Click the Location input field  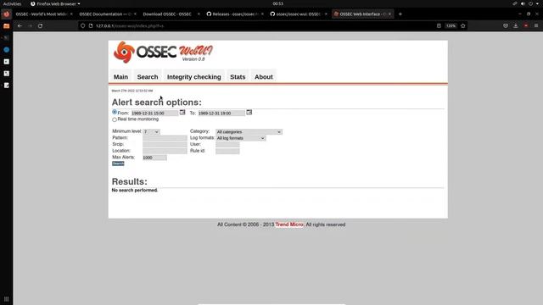[165, 151]
